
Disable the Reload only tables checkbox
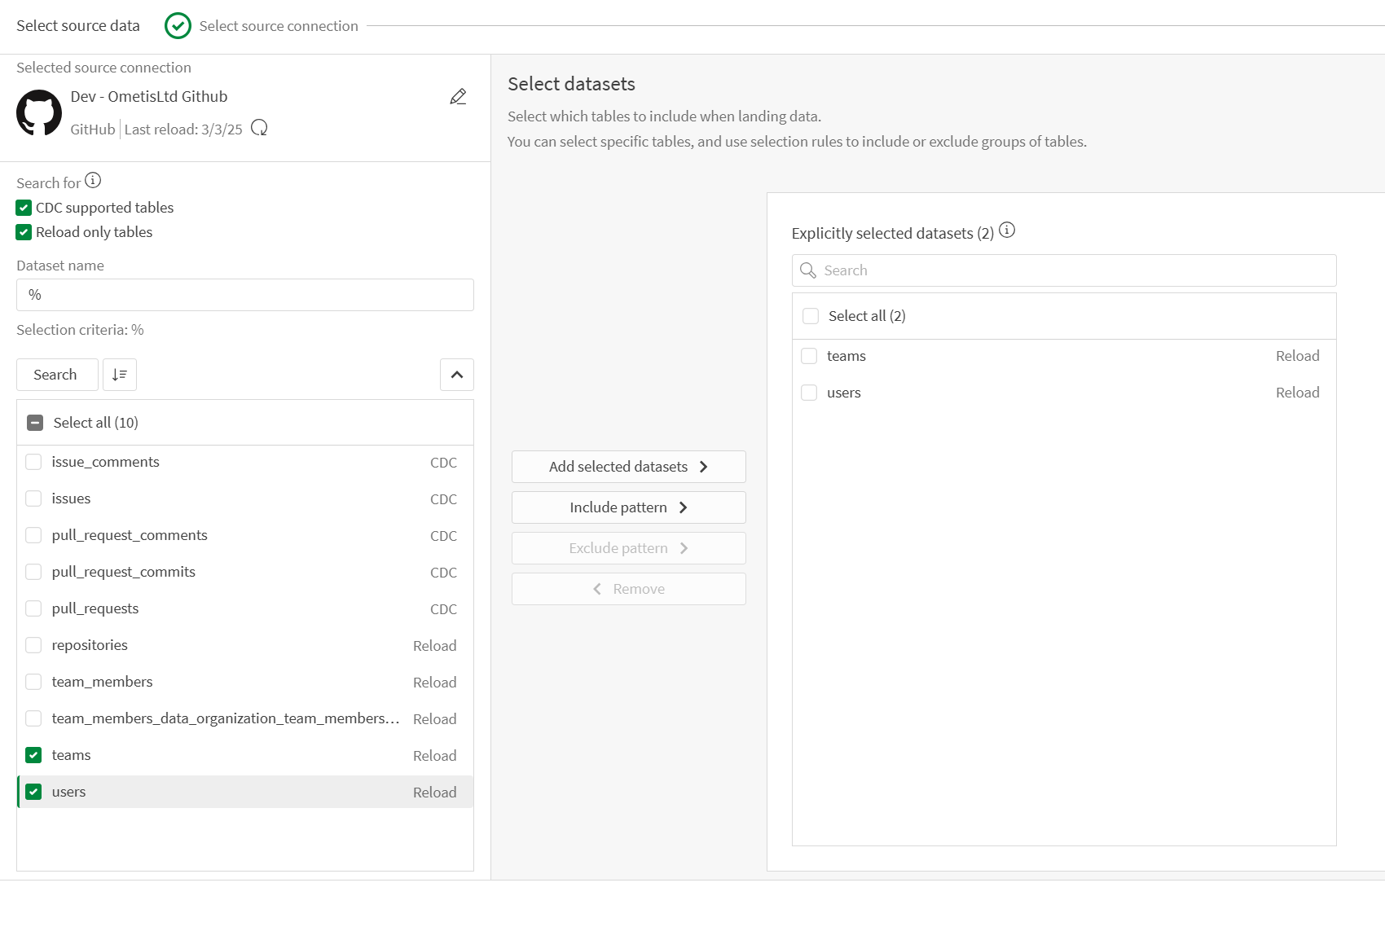point(24,232)
